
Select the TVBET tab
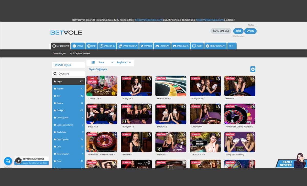click(197, 46)
